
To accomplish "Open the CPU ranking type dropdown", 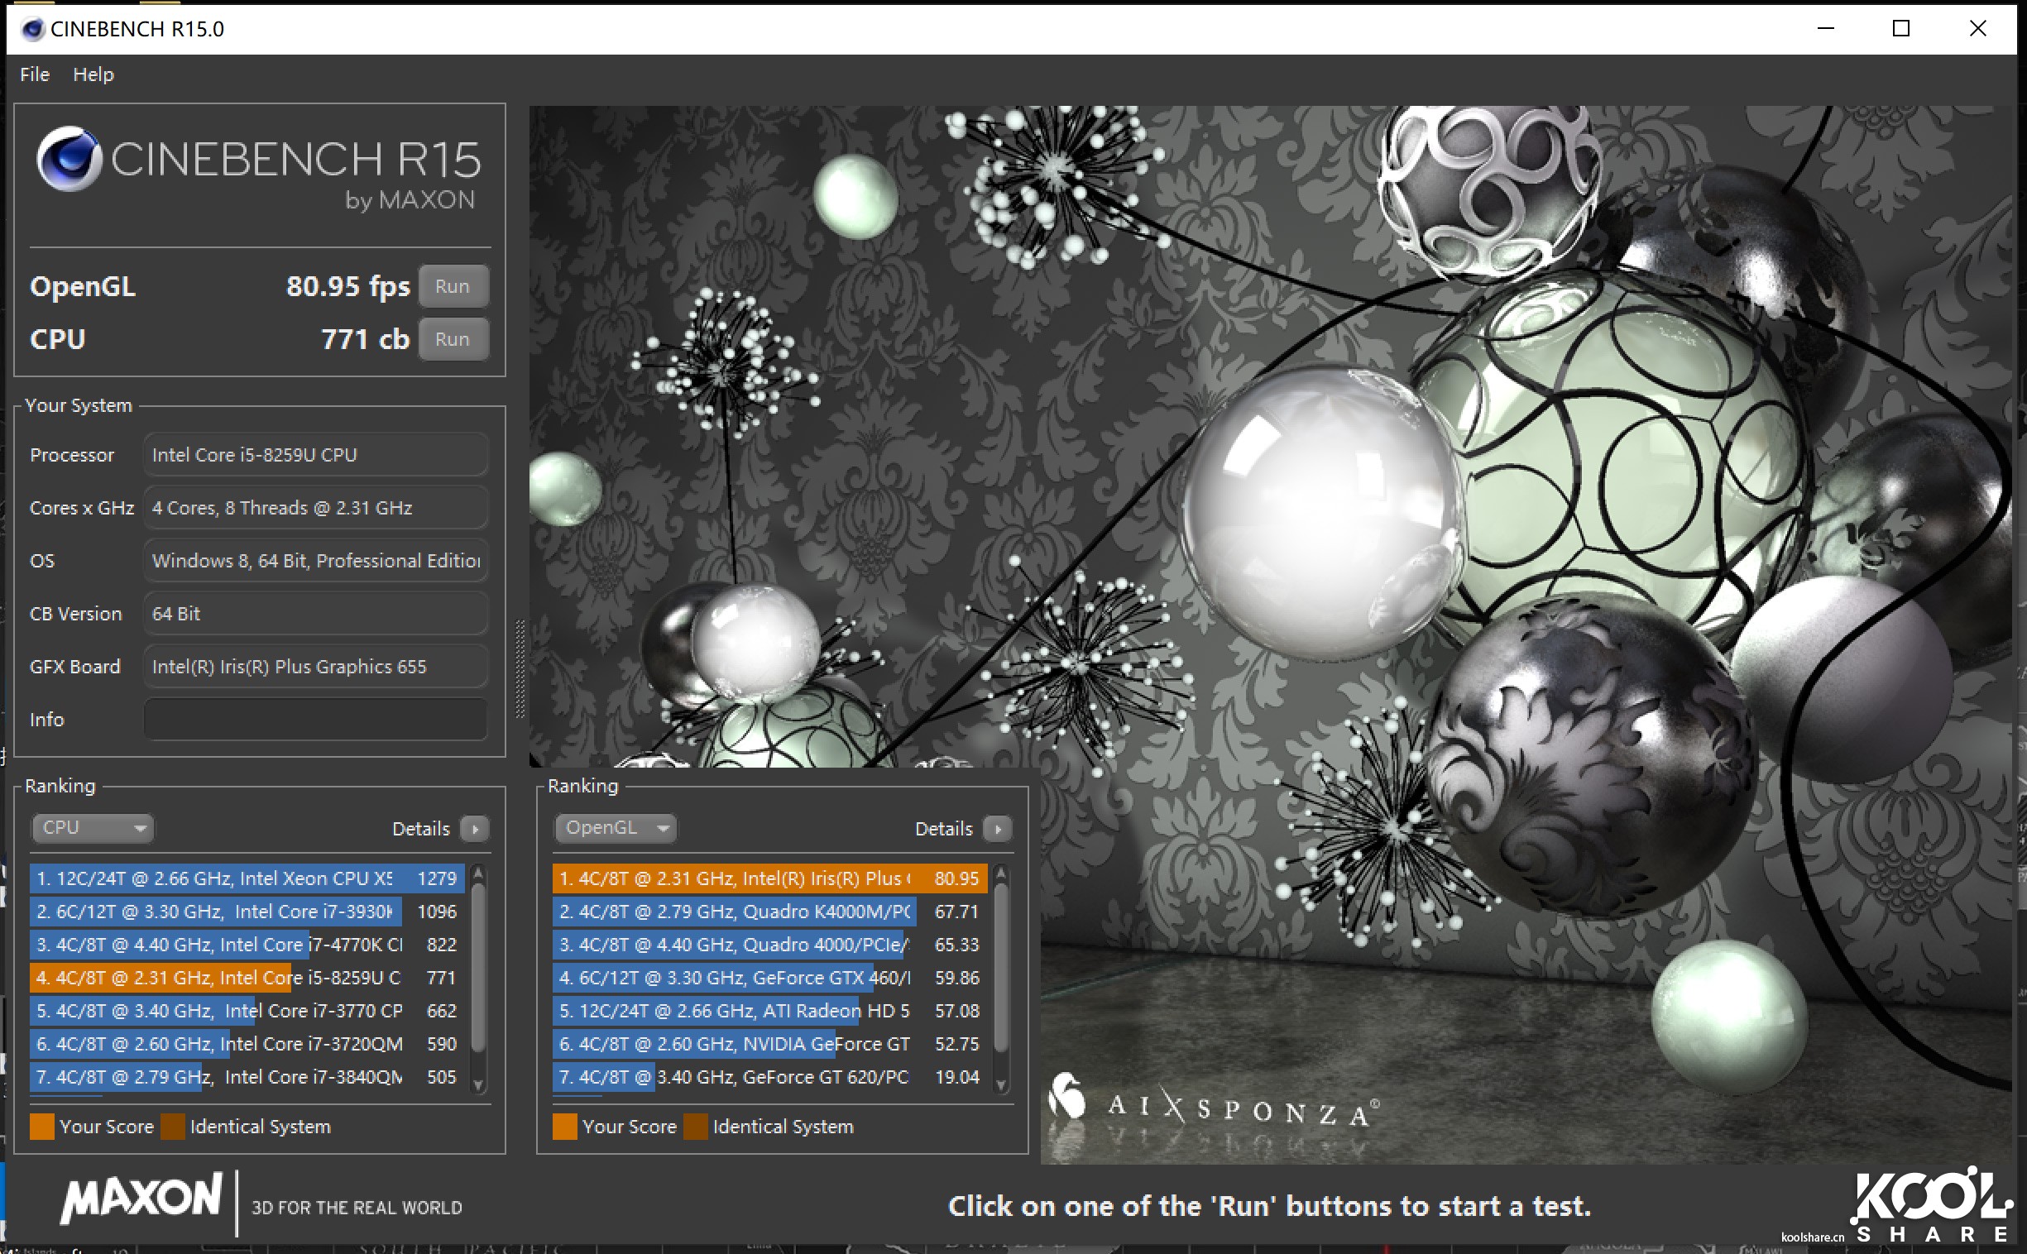I will click(92, 828).
